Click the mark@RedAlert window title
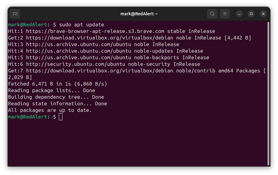 [139, 14]
